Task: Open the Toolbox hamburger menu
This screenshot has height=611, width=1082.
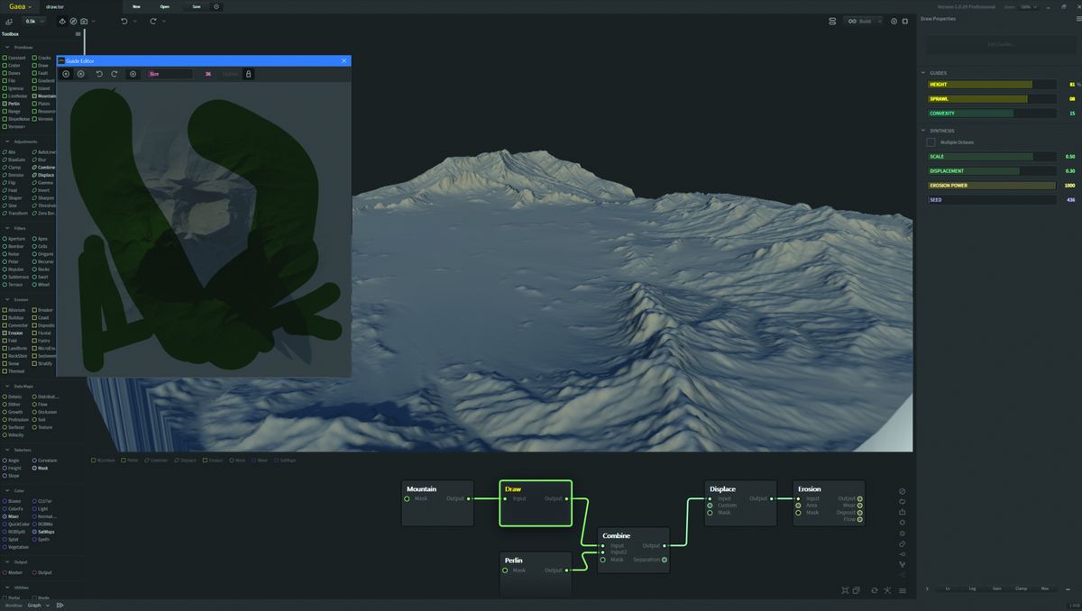Action: pos(78,34)
